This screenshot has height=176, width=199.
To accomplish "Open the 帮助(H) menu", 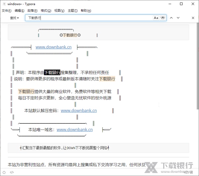I will click(86, 11).
